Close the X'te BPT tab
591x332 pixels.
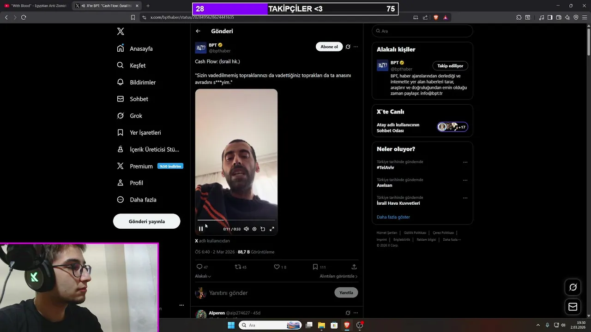pyautogui.click(x=137, y=6)
